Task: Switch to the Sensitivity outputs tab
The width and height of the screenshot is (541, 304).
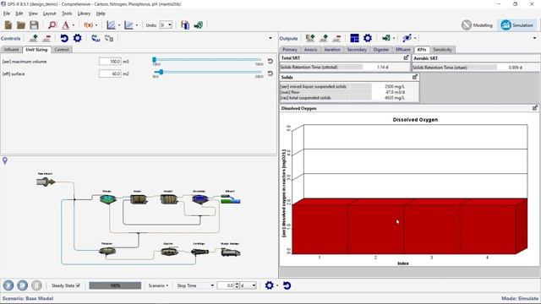Action: pos(442,50)
